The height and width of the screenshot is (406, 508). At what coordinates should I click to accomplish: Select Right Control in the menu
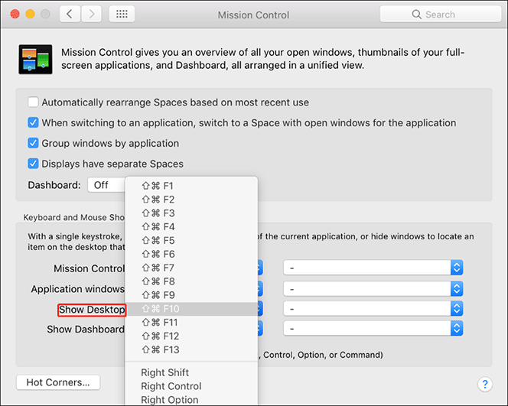click(191, 386)
